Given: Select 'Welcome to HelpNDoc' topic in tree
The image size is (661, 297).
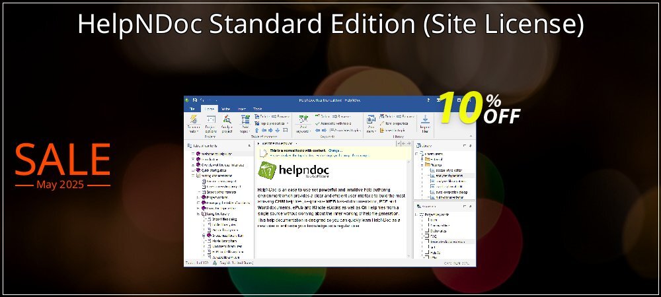Looking at the screenshot, I should point(214,154).
